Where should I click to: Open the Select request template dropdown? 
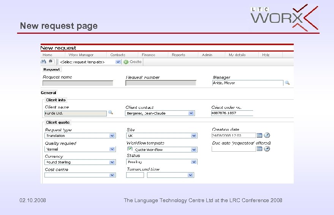(118, 62)
